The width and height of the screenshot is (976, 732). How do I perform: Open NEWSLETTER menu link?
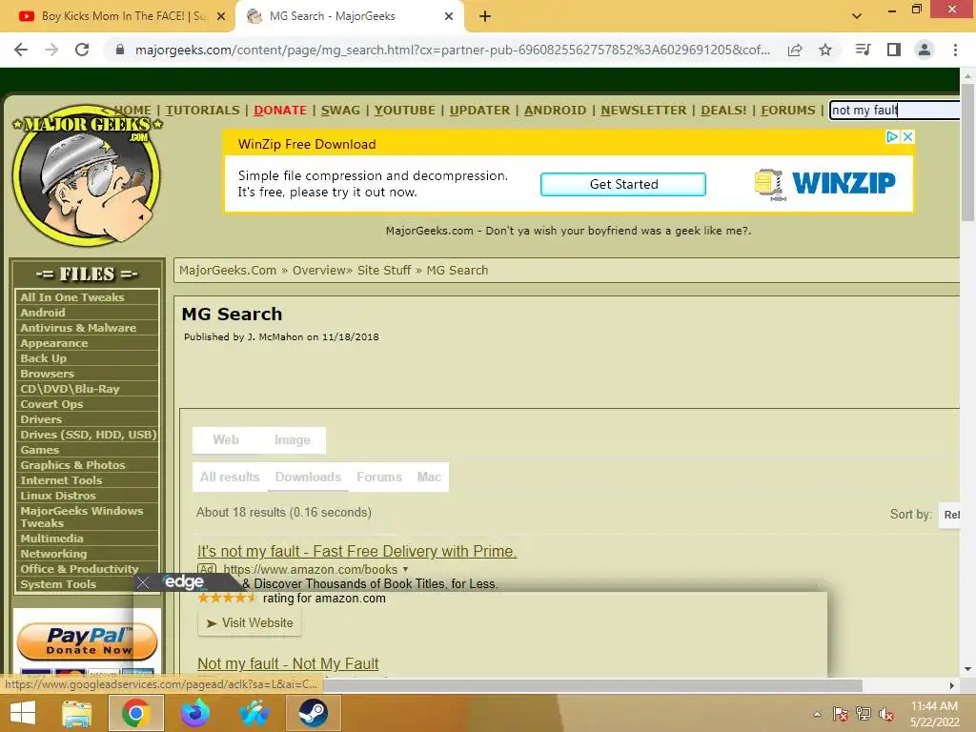coord(643,111)
